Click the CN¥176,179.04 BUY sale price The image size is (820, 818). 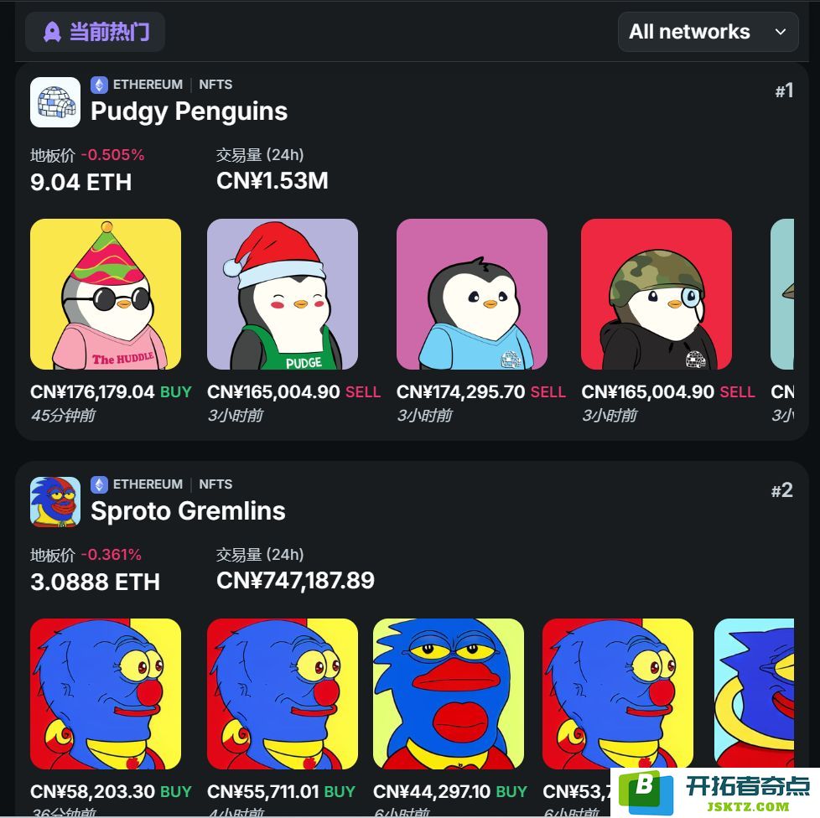click(x=111, y=392)
